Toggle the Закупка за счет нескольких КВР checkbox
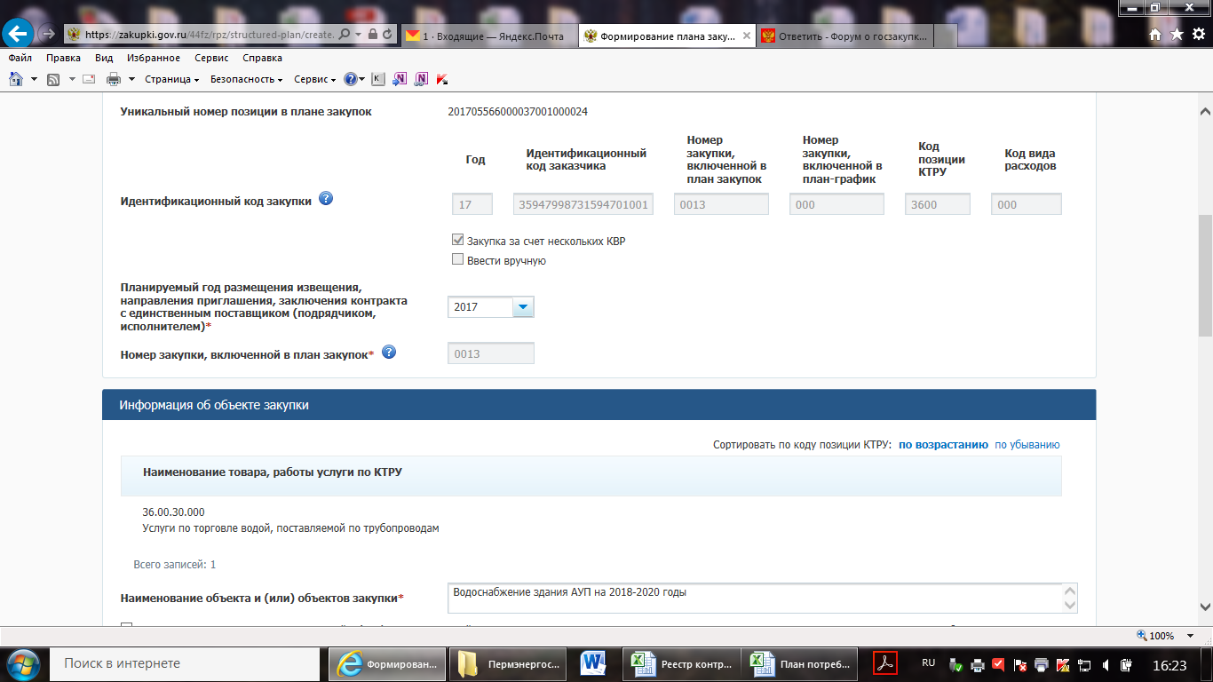Viewport: 1213px width, 682px height. 458,241
